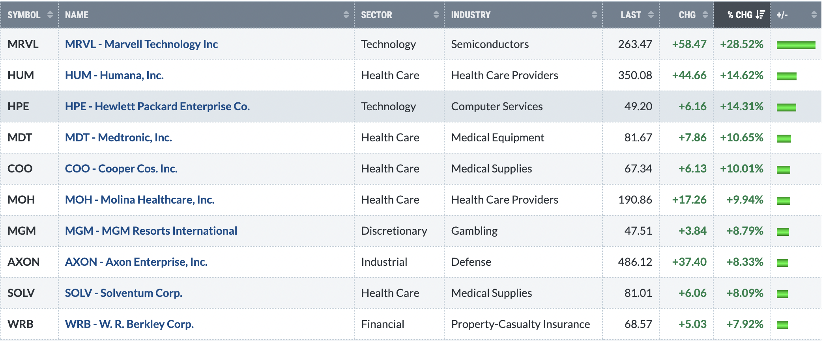This screenshot has width=823, height=341.
Task: Toggle the % CHG descending sort icon
Action: (x=760, y=15)
